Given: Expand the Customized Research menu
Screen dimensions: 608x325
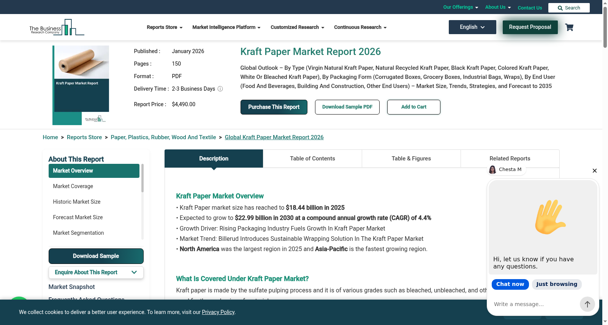Looking at the screenshot, I should coord(297,27).
